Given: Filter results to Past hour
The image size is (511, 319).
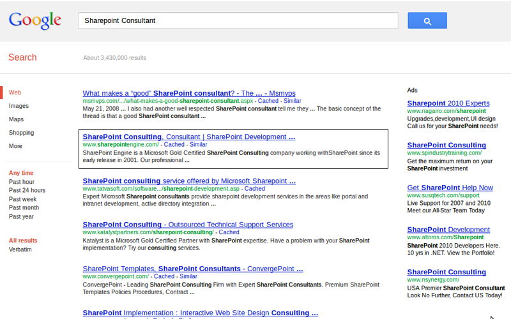Looking at the screenshot, I should [x=22, y=182].
